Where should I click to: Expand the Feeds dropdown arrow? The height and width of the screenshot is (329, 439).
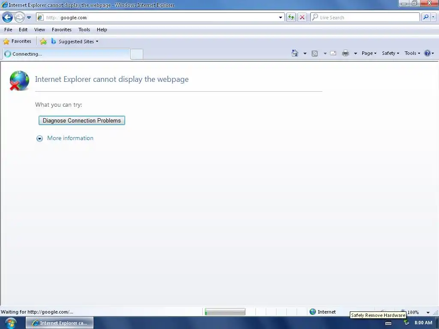tap(325, 53)
